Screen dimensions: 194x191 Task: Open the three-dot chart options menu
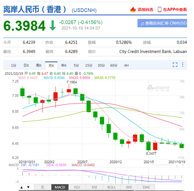(x=183, y=65)
